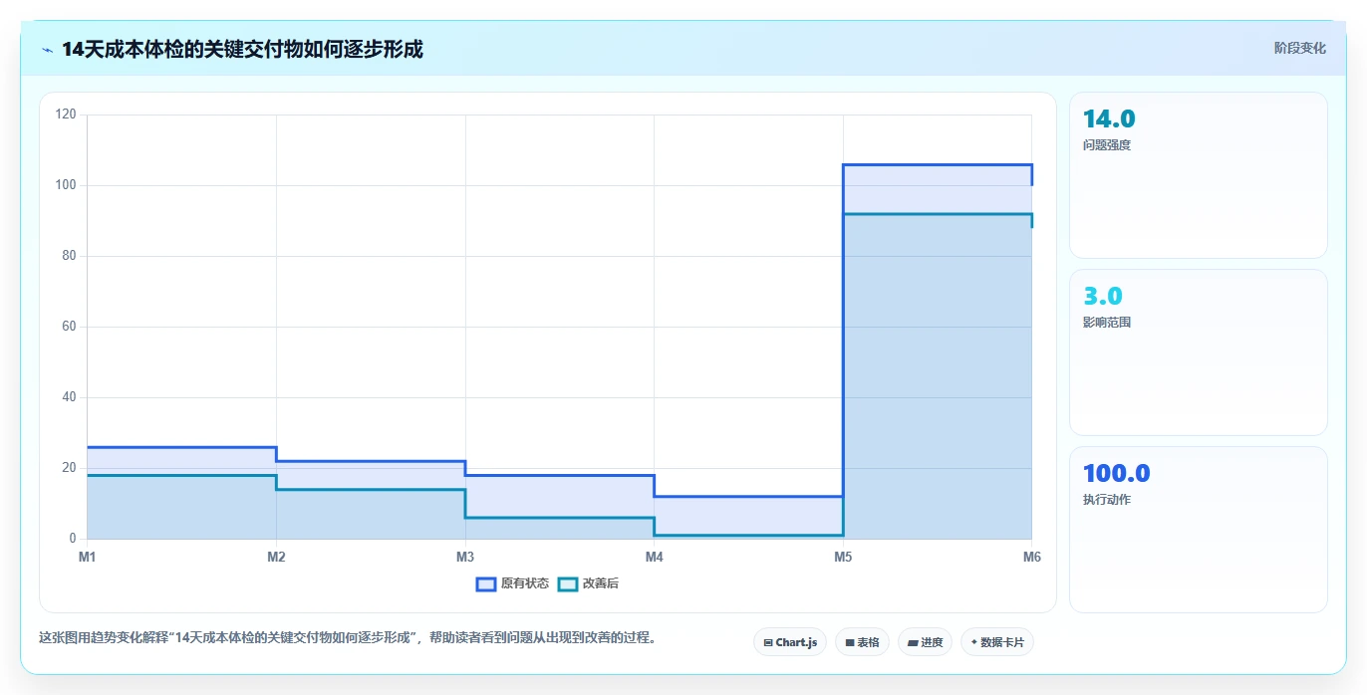This screenshot has height=695, width=1367.
Task: Click the chart title 14天成本体检的关键交付物如何逐步形成
Action: point(242,49)
